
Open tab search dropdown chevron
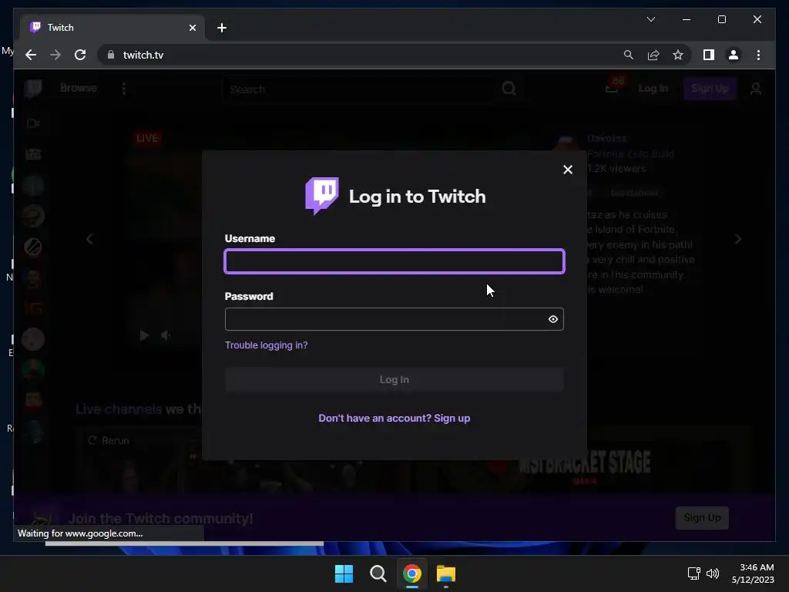[651, 19]
